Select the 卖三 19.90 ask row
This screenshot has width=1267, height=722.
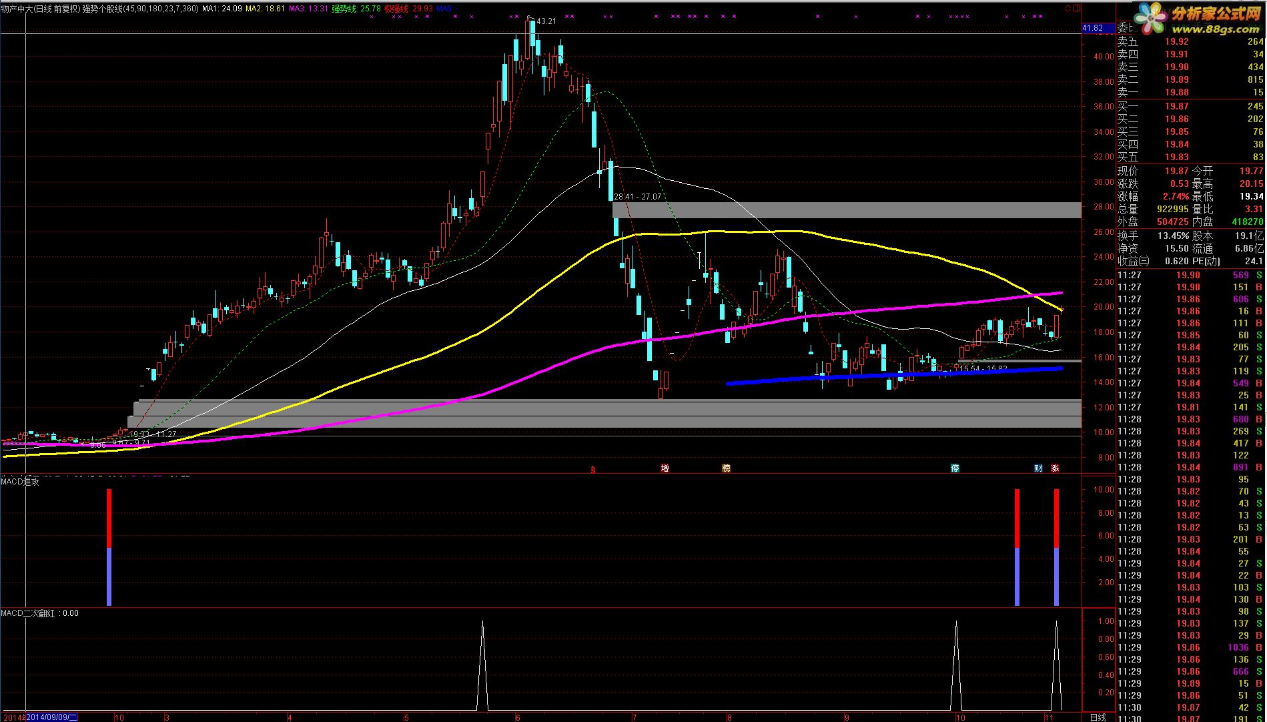pos(1191,67)
